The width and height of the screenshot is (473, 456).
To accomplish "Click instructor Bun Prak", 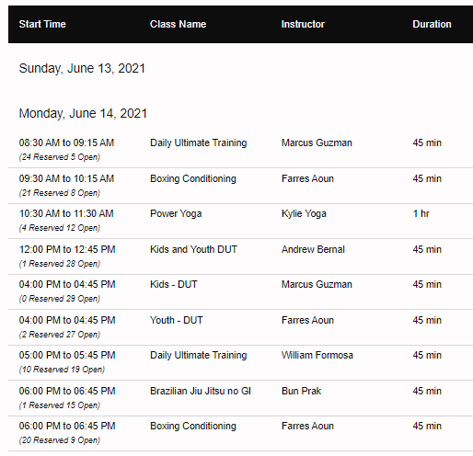I will pyautogui.click(x=301, y=391).
